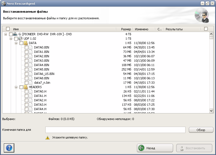Click the Восстановить restore button
This screenshot has height=155, width=216.
(x=194, y=148)
